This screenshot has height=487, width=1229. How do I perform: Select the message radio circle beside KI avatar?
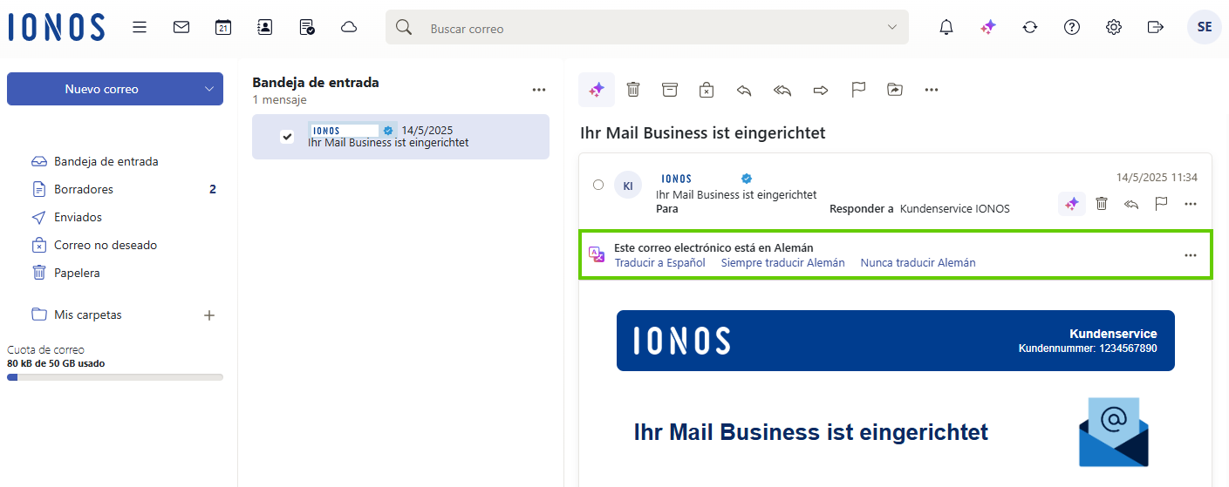[x=597, y=185]
